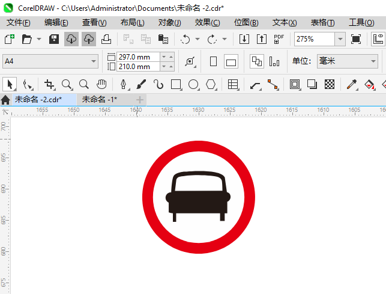Open the 编辑(E) menu
Image resolution: width=386 pixels, height=294 pixels.
click(x=56, y=23)
